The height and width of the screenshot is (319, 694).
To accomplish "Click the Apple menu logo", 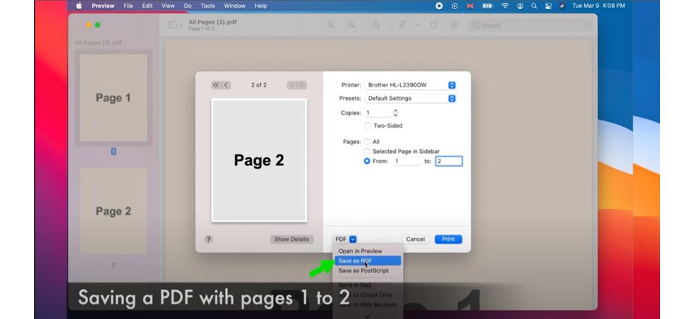I will [x=79, y=6].
